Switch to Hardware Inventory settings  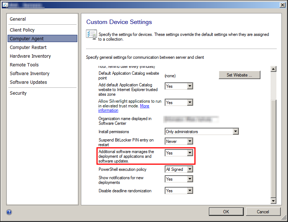[x=30, y=56]
